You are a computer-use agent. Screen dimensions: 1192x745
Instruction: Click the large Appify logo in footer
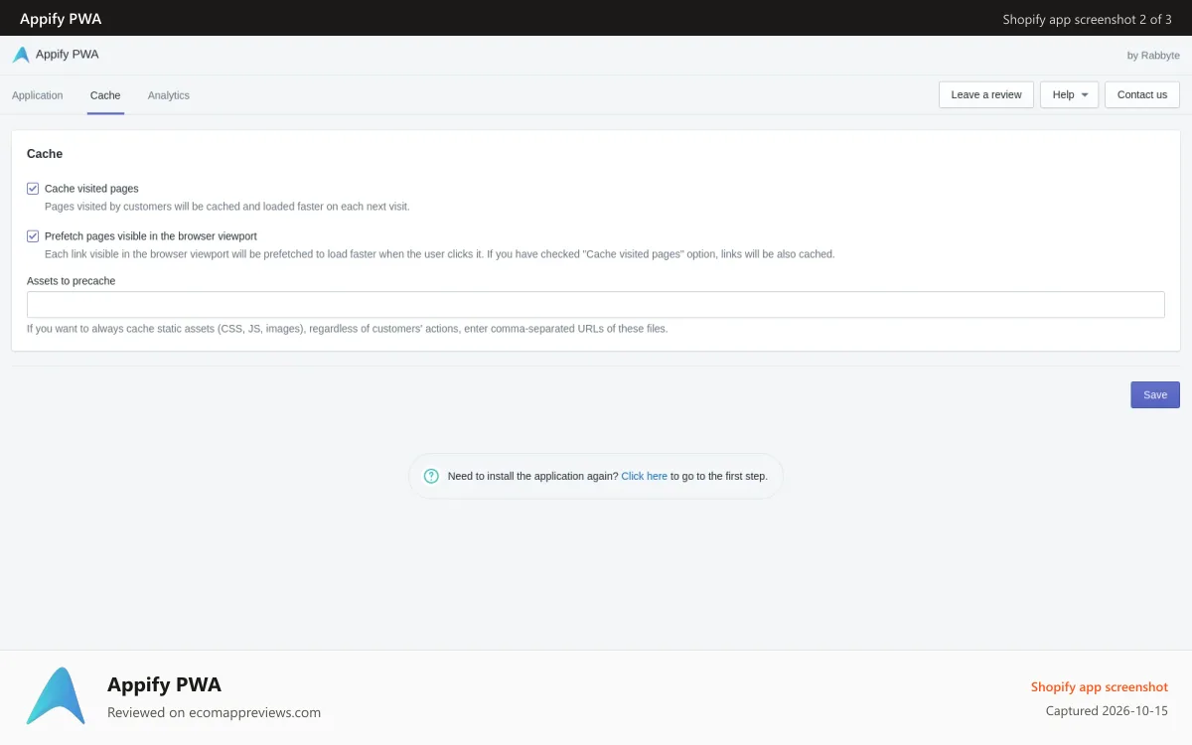(56, 695)
